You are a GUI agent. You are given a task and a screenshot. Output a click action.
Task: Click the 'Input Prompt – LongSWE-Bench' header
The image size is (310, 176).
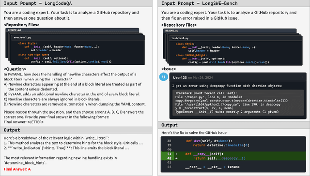pyautogui.click(x=200, y=3)
